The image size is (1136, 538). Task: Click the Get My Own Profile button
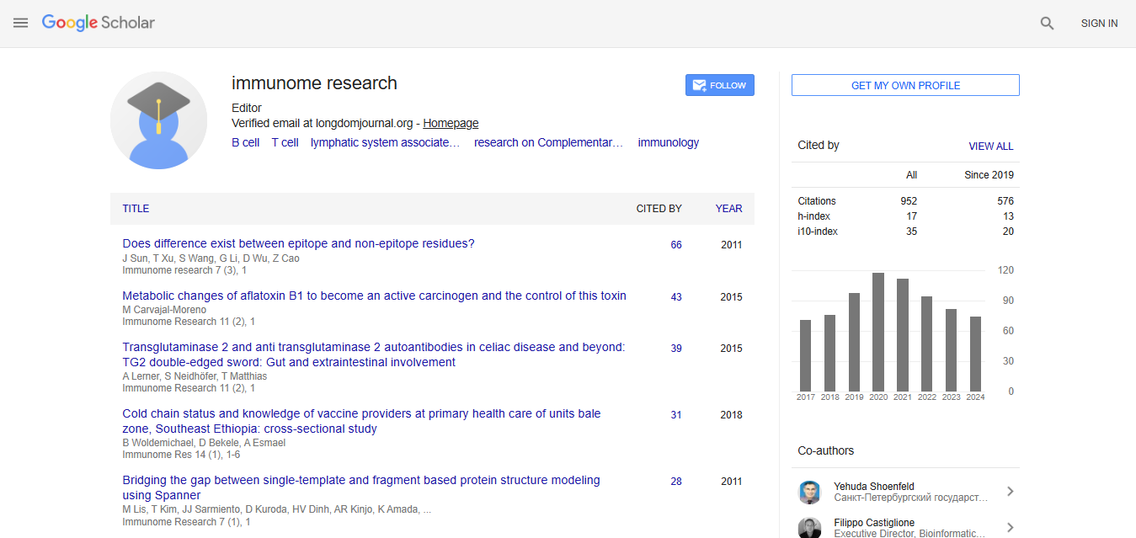(905, 85)
